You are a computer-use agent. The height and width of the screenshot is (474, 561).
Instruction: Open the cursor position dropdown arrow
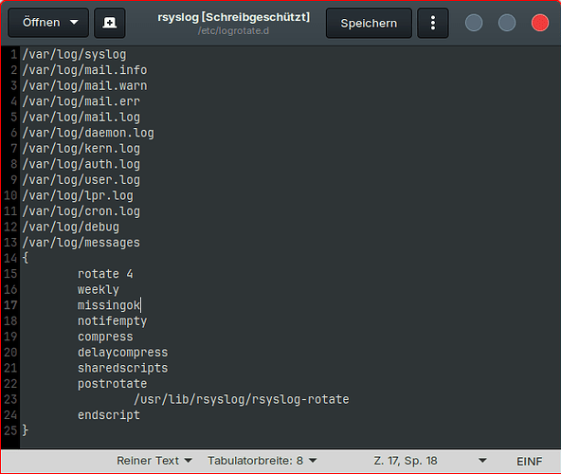pyautogui.click(x=482, y=461)
